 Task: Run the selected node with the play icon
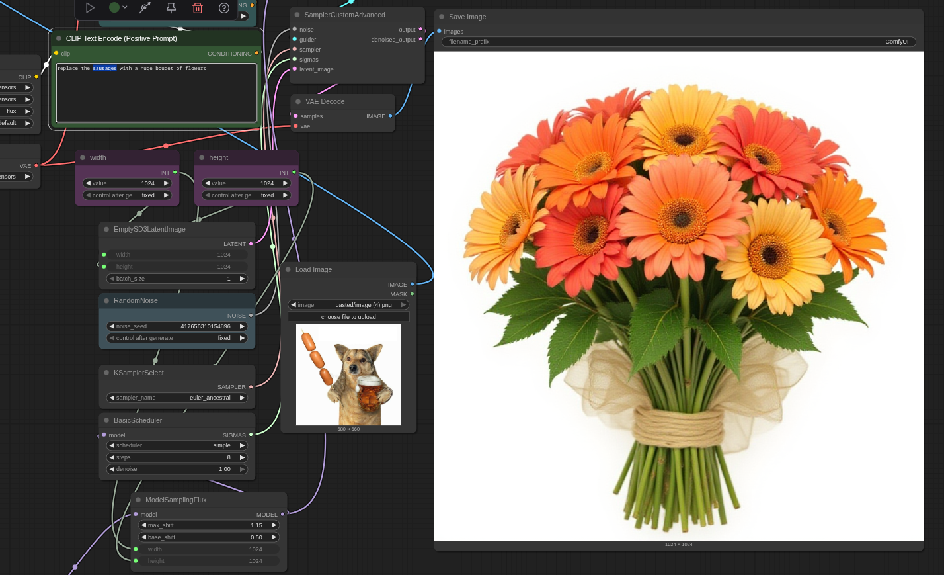coord(90,7)
